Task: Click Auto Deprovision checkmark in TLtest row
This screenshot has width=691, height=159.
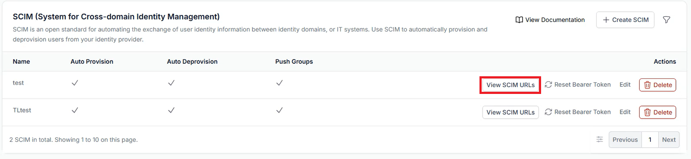Action: (171, 110)
